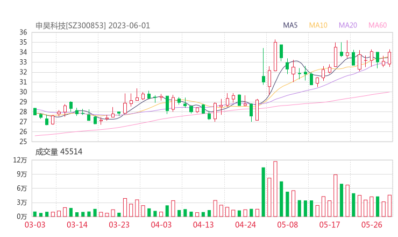398x237 pixels.
Task: Click the MA10 legend label
Action: coord(318,25)
